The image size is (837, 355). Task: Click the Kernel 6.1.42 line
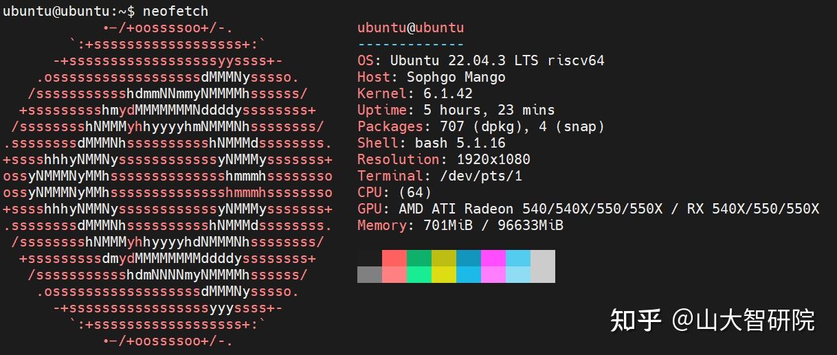[x=414, y=93]
